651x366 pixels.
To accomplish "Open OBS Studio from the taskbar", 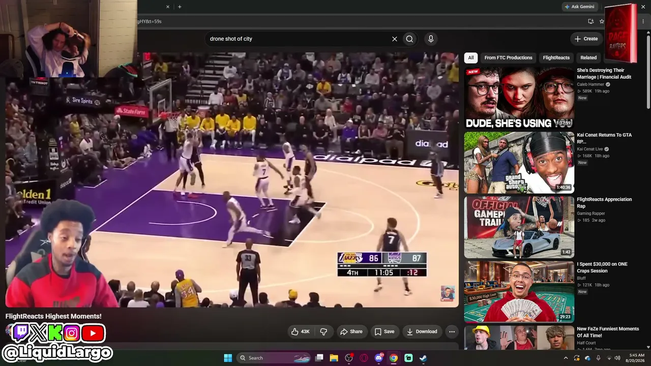I will coord(349,358).
